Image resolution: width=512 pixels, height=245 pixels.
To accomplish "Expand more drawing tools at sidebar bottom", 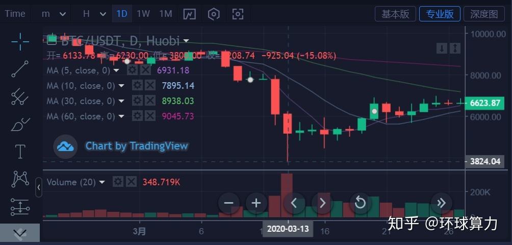I will [x=20, y=233].
